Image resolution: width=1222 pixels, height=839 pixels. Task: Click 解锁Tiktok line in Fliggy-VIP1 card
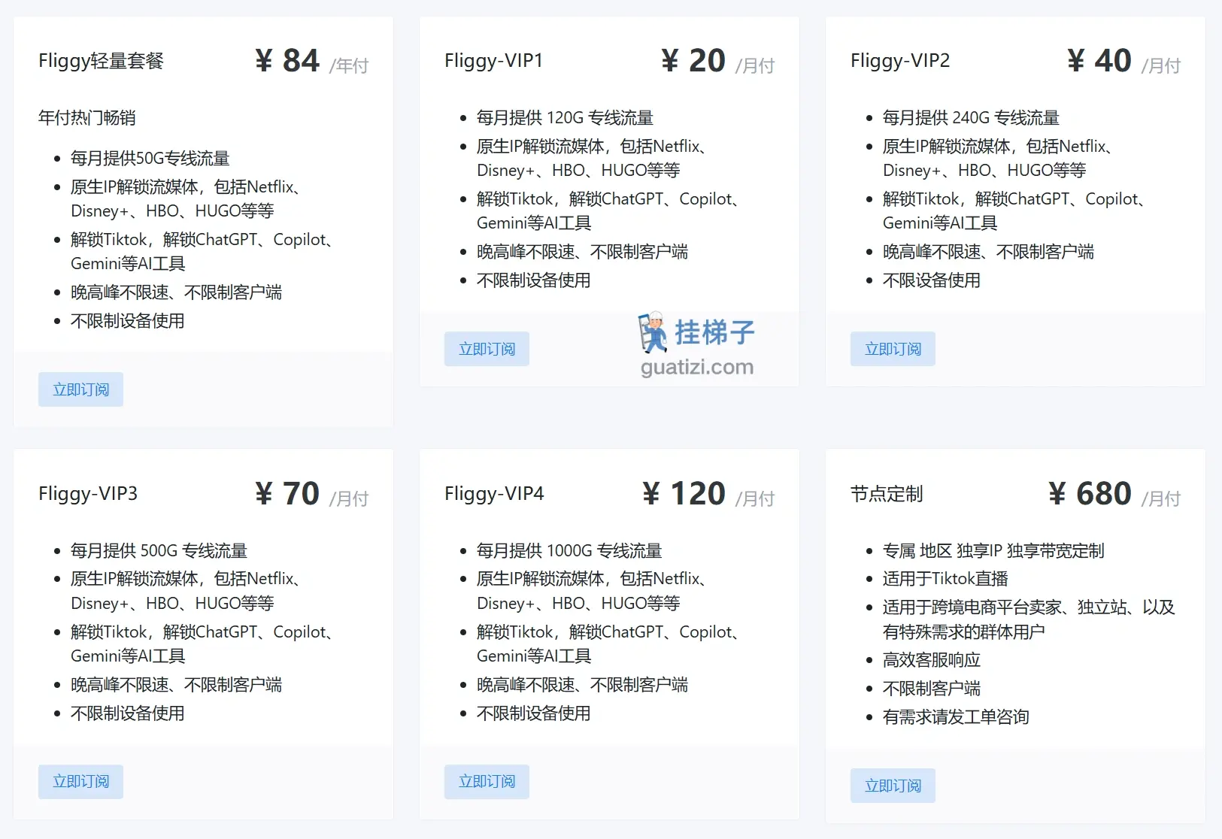(x=610, y=211)
